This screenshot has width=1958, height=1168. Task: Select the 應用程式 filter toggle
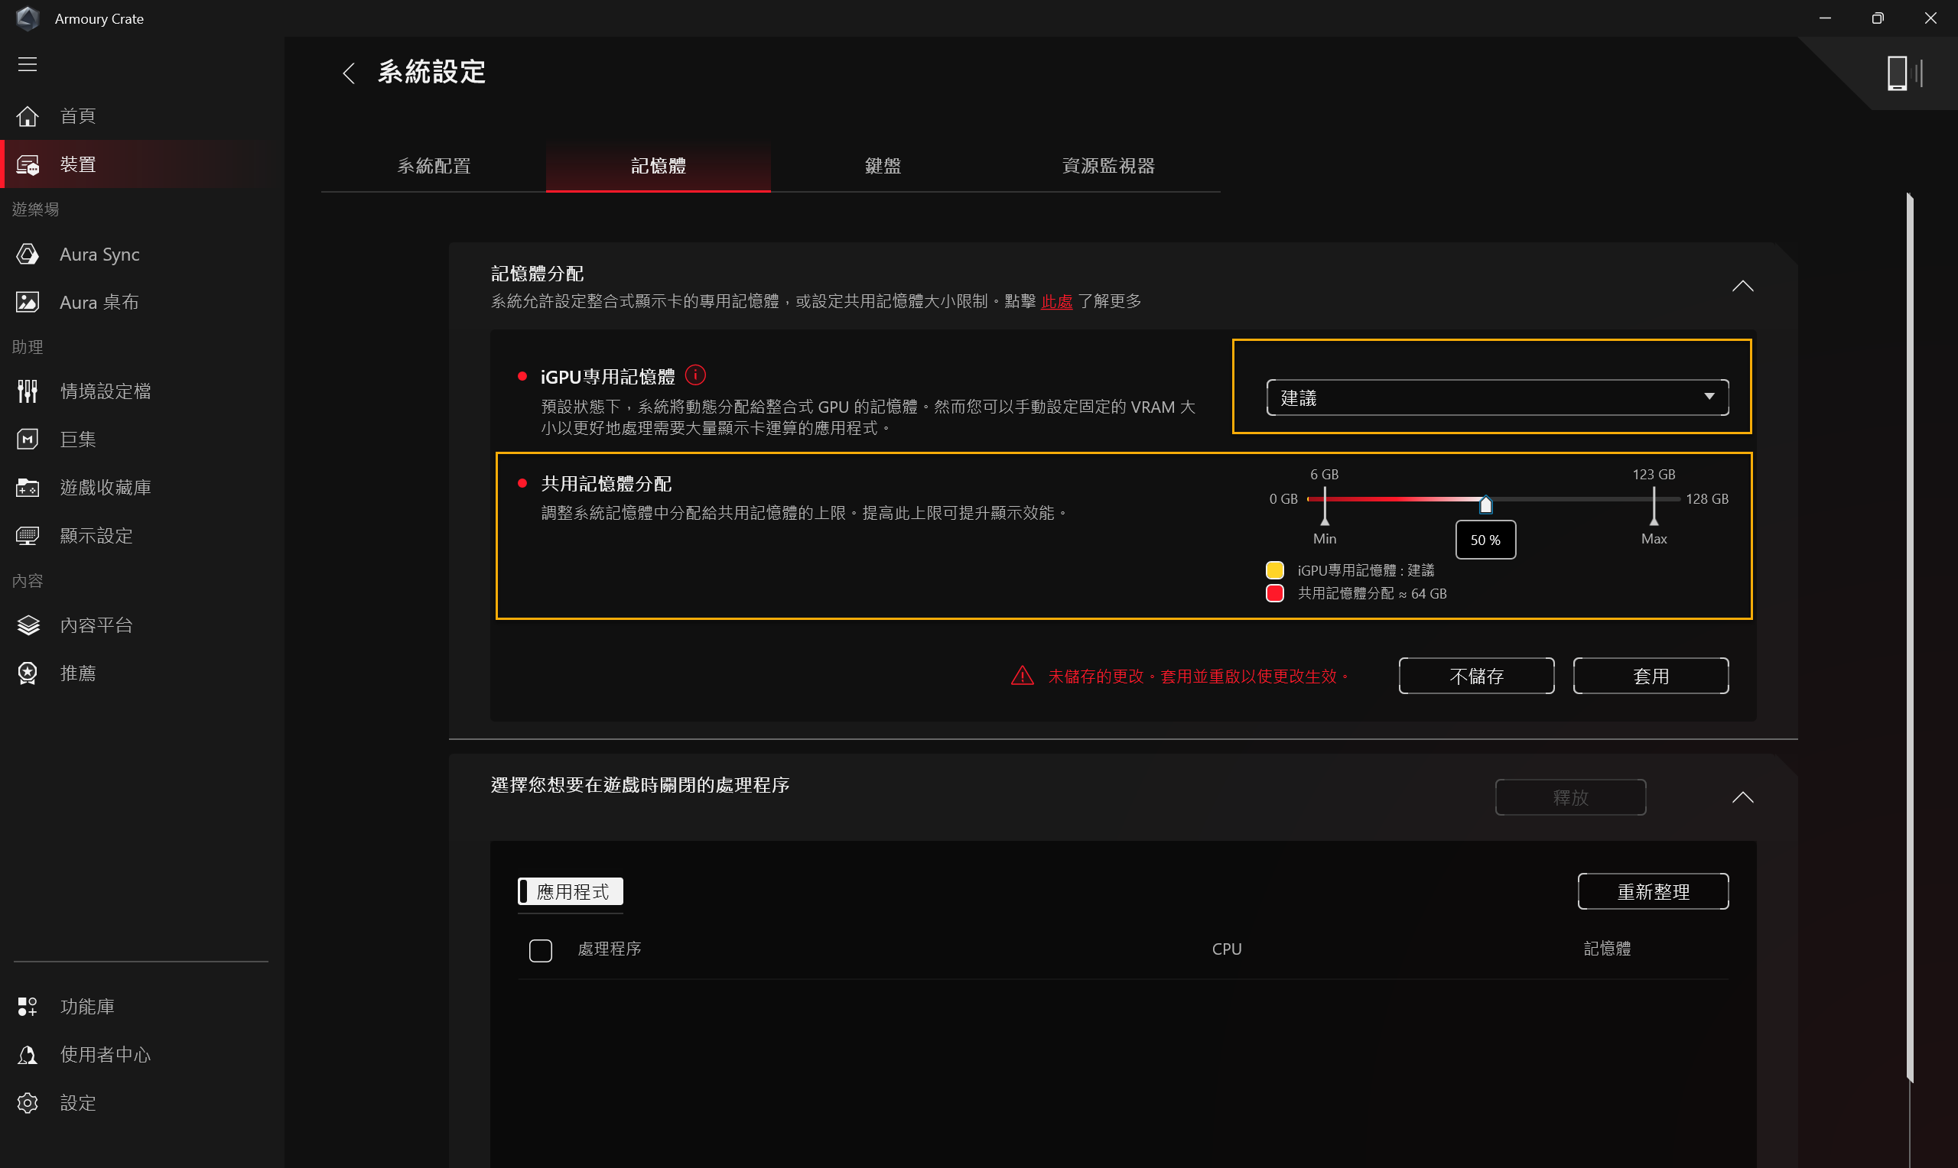pyautogui.click(x=571, y=892)
